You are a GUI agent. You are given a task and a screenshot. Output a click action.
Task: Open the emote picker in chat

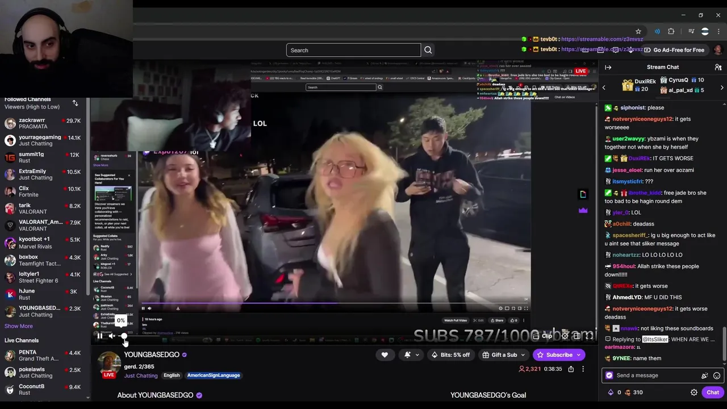point(717,375)
